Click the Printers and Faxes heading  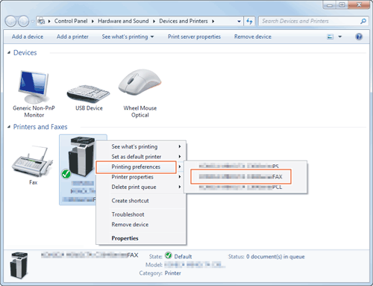point(40,127)
